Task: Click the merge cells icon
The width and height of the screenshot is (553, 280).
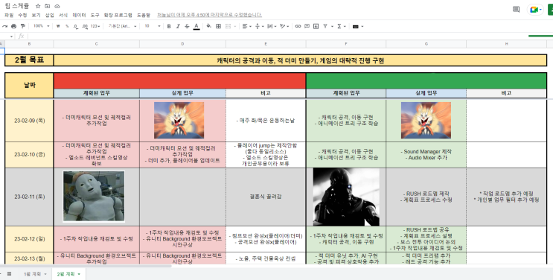Action: [228, 26]
